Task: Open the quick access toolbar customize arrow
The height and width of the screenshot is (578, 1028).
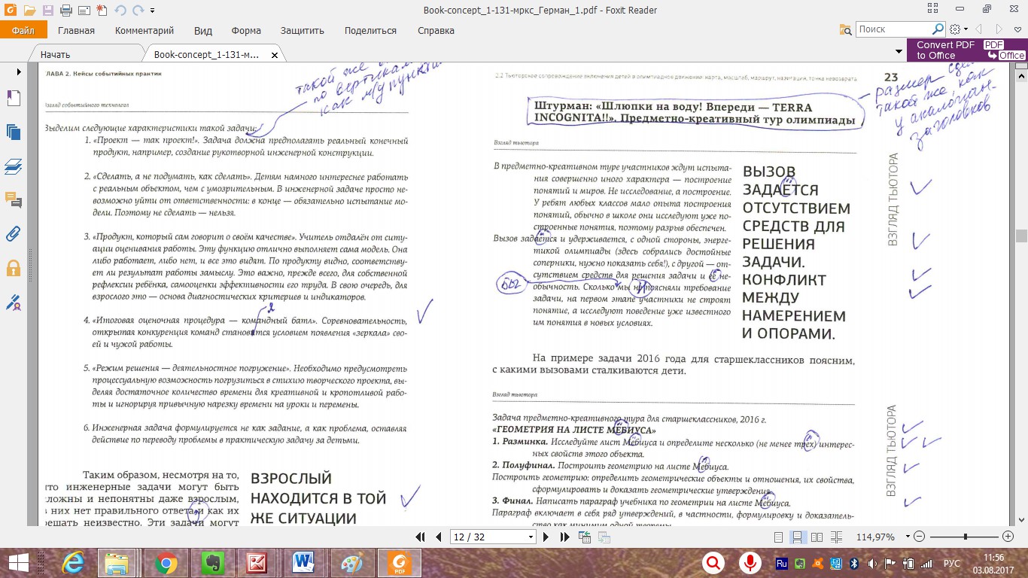Action: click(153, 11)
